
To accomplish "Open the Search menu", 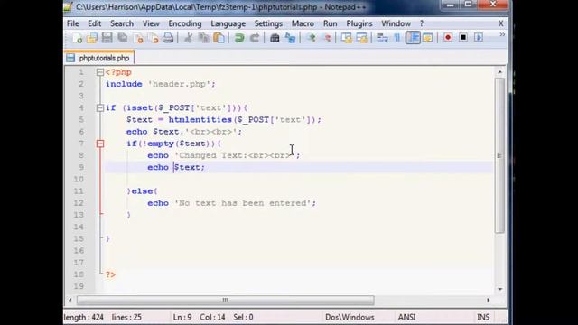I will [x=122, y=23].
